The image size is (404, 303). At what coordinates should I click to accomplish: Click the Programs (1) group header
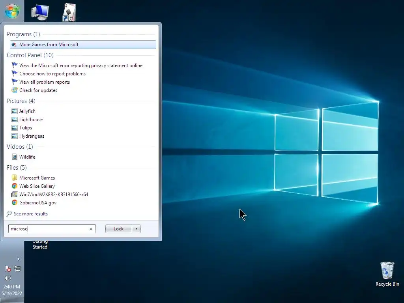click(x=23, y=34)
